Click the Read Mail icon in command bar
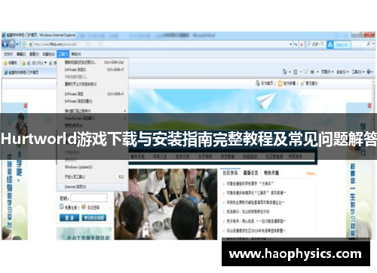Image resolution: width=377 pixels, height=273 pixels. 306,72
